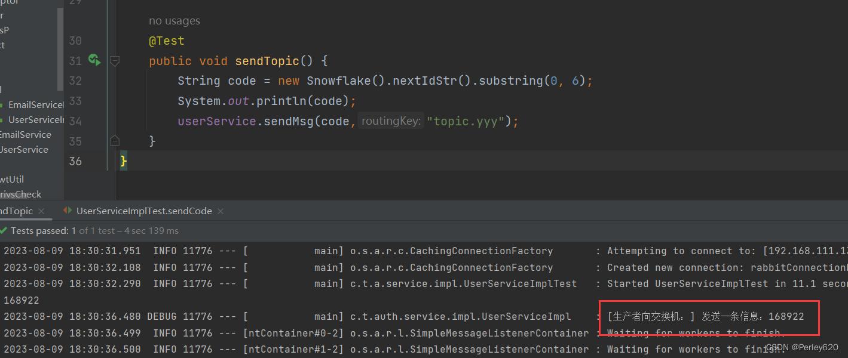Click the routingKey parameter hint
This screenshot has width=848, height=358.
tap(391, 121)
